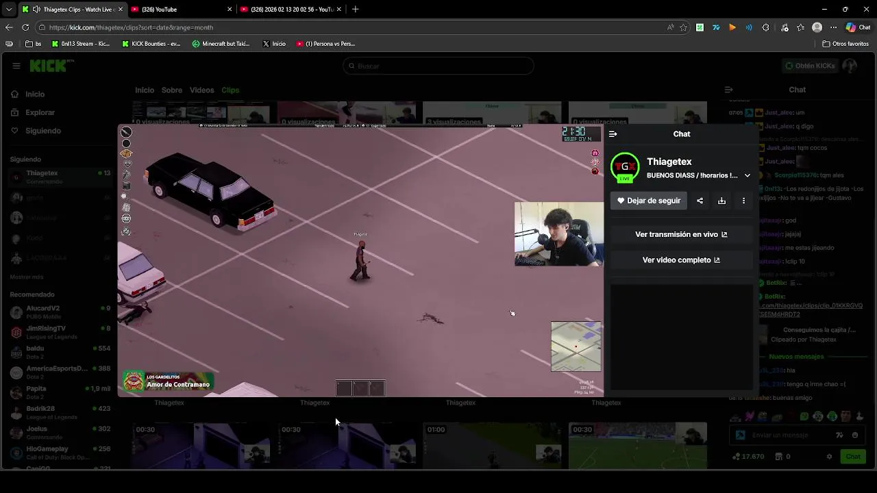
Task: Click Nuevos mensajes indicator in chat
Action: click(796, 357)
